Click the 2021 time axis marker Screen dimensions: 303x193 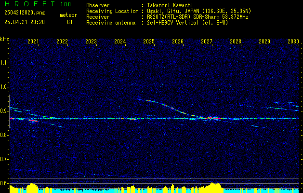tap(33, 41)
